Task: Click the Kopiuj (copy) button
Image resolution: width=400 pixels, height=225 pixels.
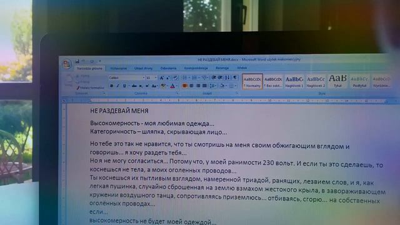Action: pos(83,82)
